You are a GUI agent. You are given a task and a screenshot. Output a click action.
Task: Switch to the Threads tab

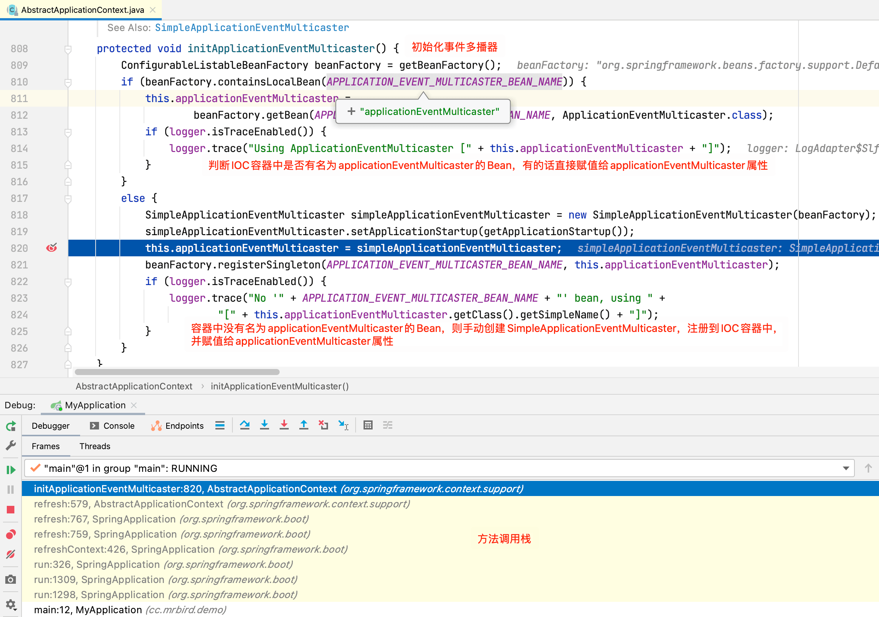pyautogui.click(x=94, y=446)
